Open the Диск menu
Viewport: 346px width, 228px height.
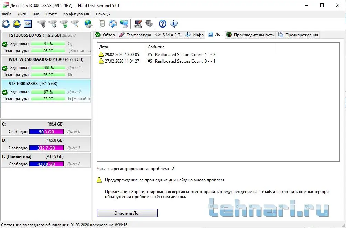(x=22, y=14)
